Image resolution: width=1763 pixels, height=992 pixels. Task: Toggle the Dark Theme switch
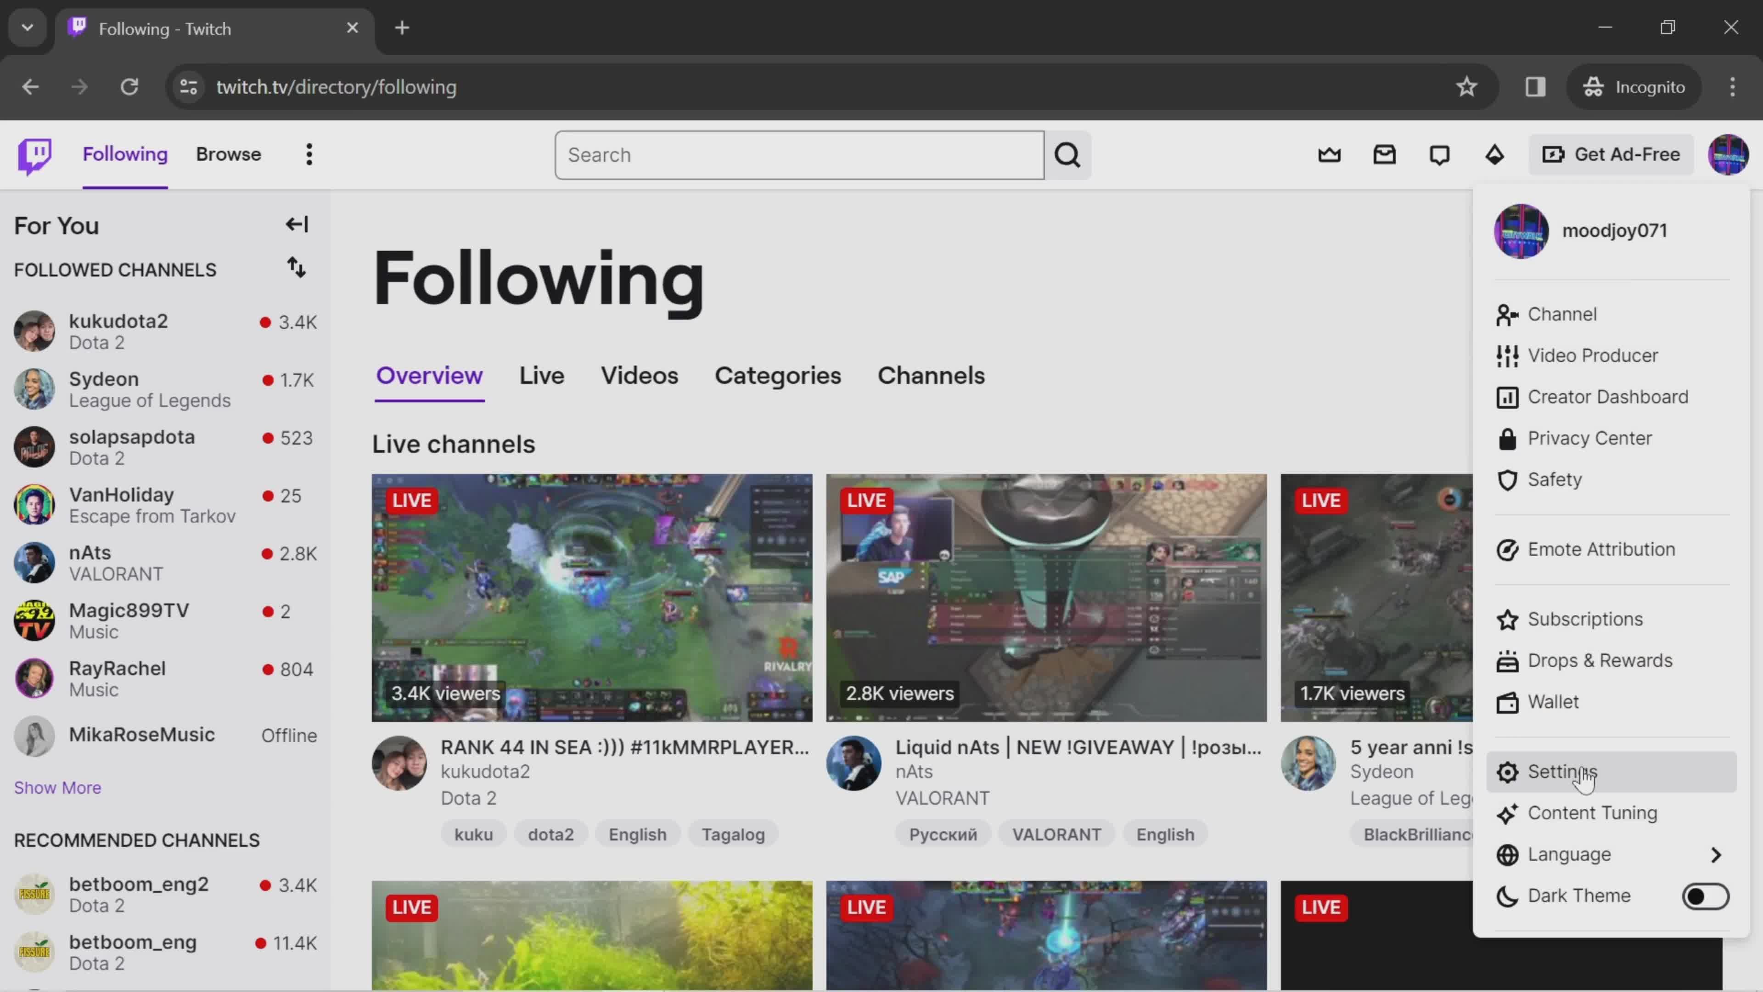pyautogui.click(x=1705, y=896)
